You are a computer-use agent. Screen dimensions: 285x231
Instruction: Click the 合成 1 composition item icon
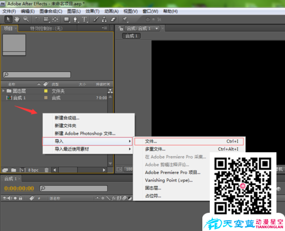point(9,98)
